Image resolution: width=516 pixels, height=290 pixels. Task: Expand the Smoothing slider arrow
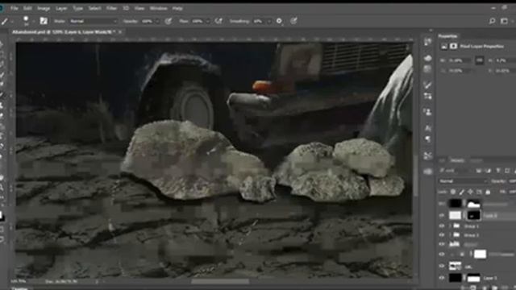[x=268, y=21]
